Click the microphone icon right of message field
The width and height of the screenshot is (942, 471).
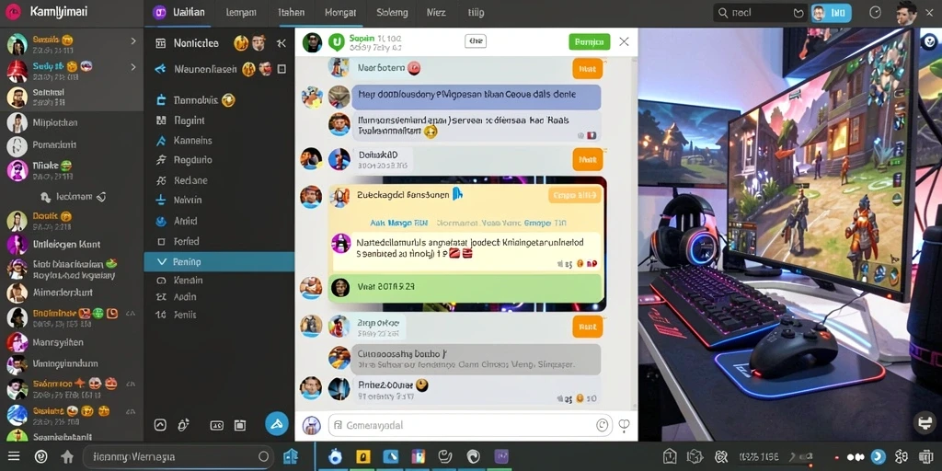click(625, 425)
